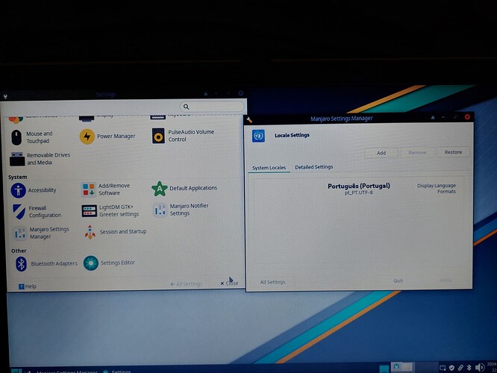The width and height of the screenshot is (497, 373).
Task: Click the volume speaker tray icon
Action: tap(480, 367)
